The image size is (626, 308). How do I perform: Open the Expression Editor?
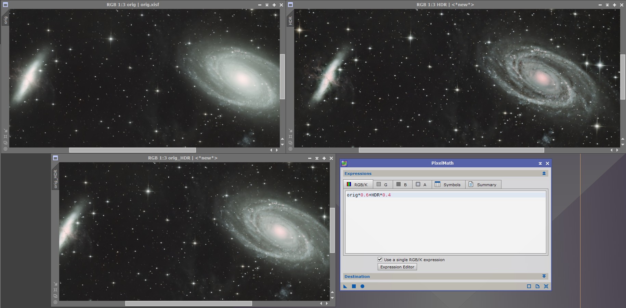click(x=397, y=267)
